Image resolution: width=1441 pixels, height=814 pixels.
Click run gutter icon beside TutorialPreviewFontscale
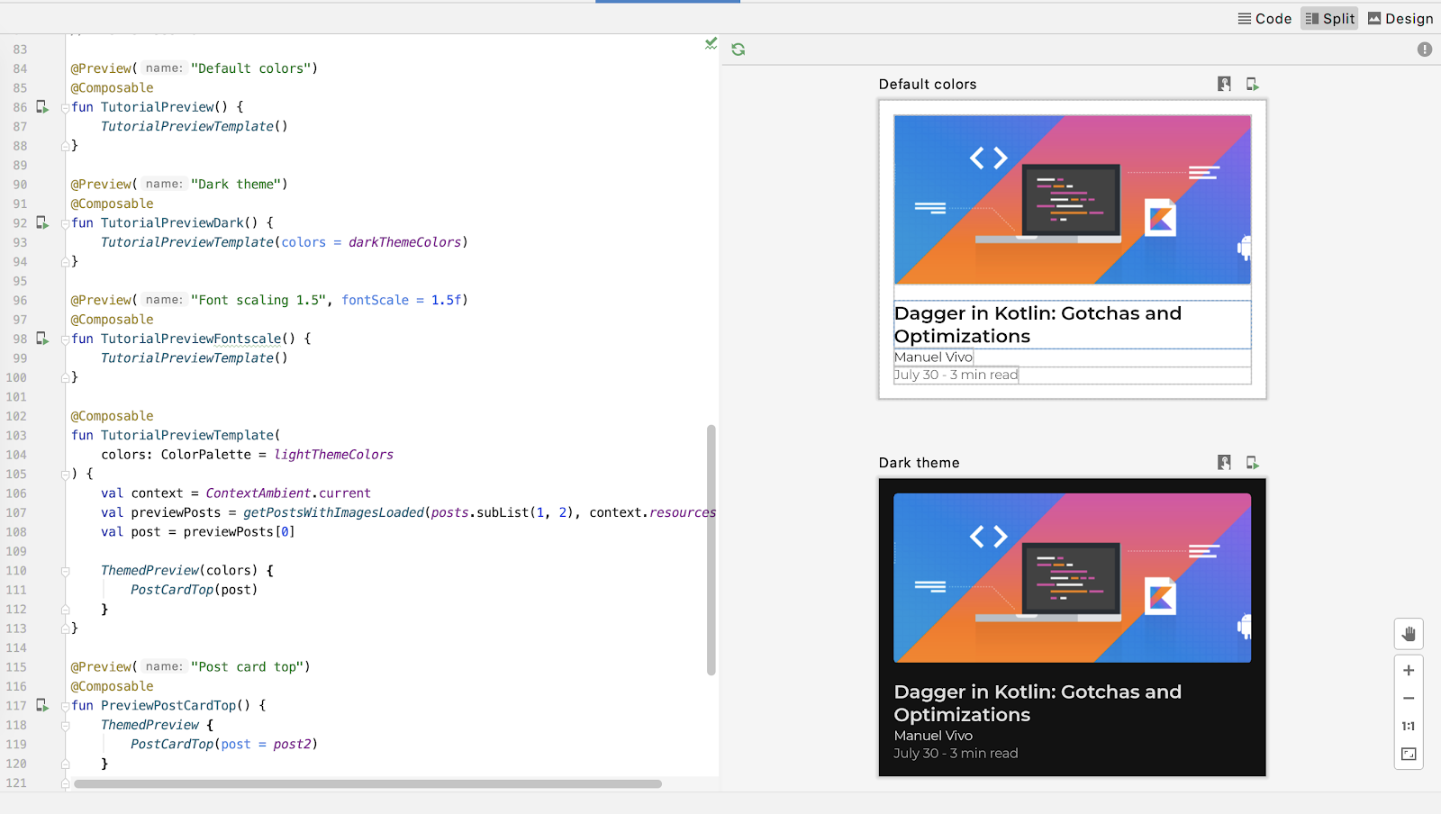(x=41, y=339)
